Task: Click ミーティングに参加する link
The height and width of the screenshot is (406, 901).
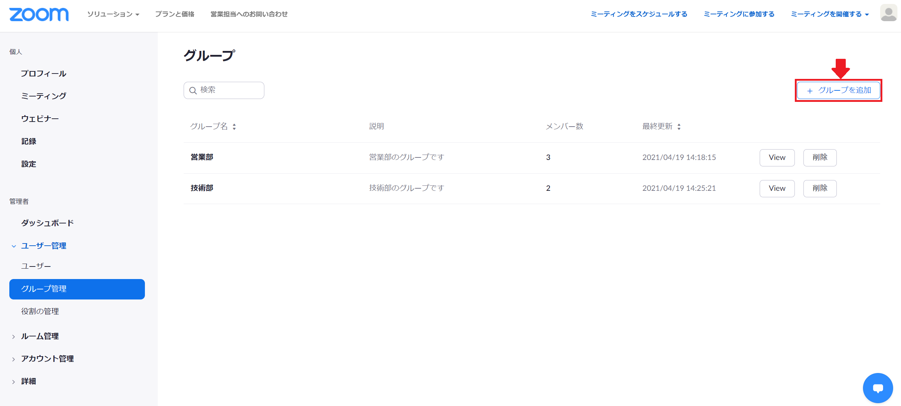Action: click(739, 14)
